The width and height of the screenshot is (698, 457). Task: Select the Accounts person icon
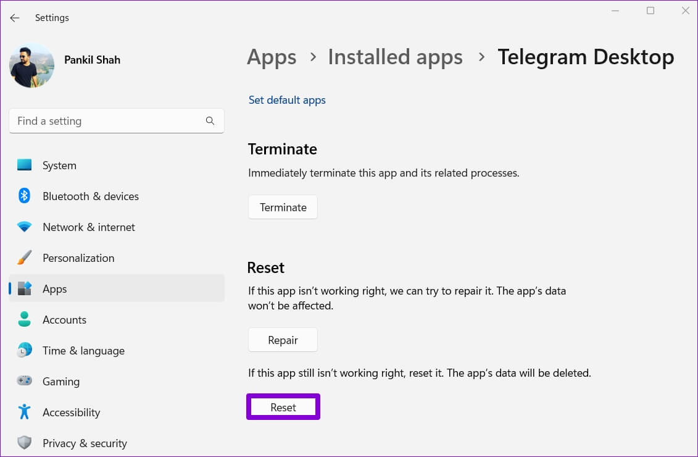click(x=25, y=319)
